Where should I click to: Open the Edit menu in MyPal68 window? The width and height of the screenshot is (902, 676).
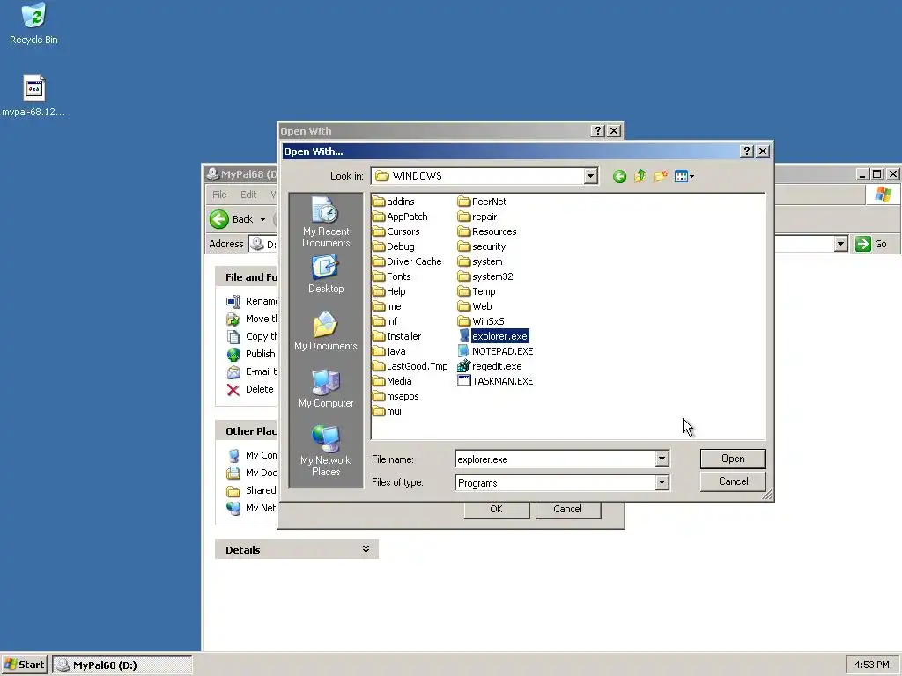[x=248, y=195]
